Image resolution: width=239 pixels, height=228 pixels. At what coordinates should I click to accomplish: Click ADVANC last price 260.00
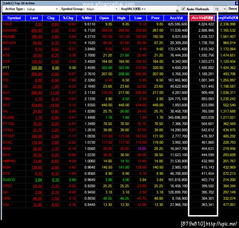click(37, 30)
